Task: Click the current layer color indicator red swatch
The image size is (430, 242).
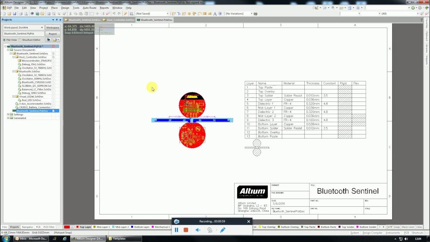Action: click(x=67, y=227)
